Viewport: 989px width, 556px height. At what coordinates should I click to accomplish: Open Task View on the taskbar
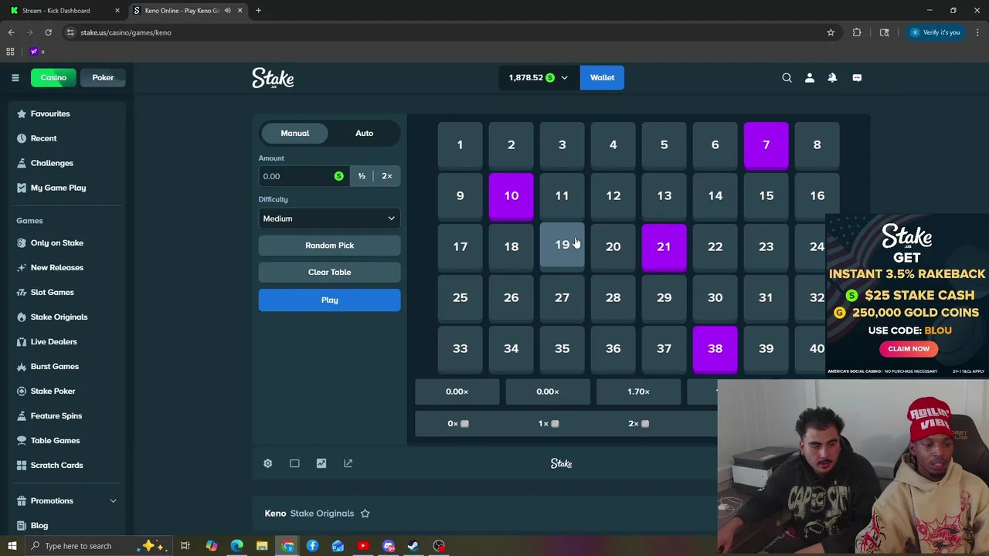click(x=185, y=546)
